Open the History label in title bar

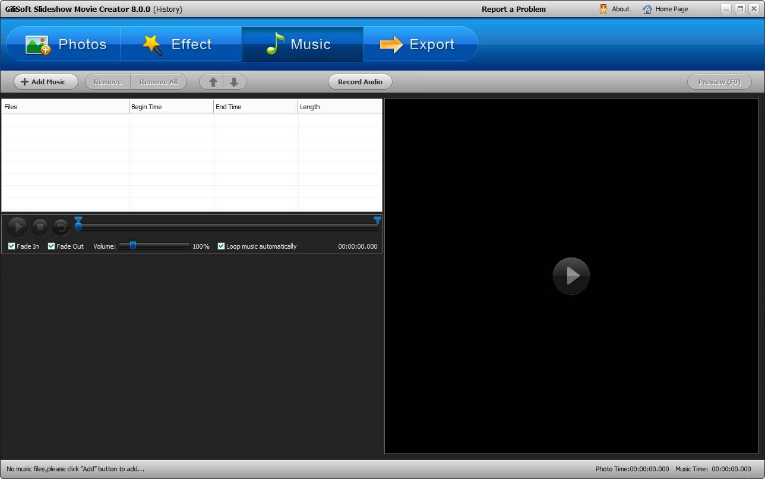(x=167, y=9)
